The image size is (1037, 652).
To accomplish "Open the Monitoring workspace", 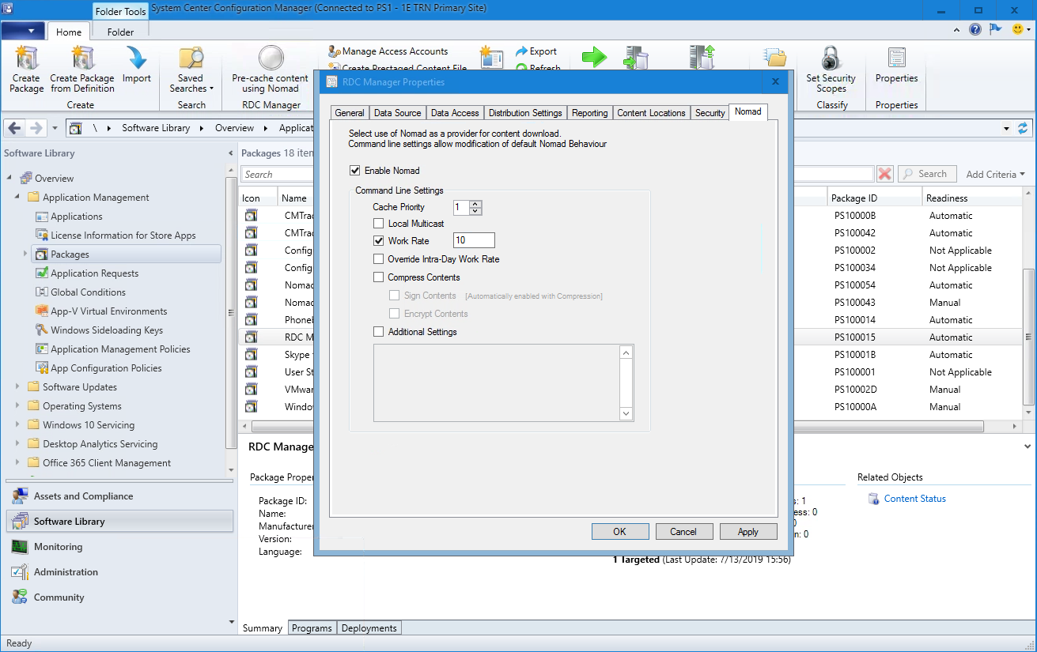I will [x=58, y=547].
